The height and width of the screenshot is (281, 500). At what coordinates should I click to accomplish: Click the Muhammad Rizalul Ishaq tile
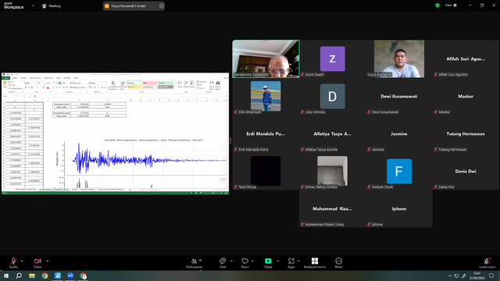[332, 208]
